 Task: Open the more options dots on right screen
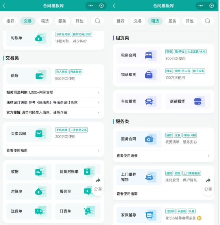coord(201,6)
